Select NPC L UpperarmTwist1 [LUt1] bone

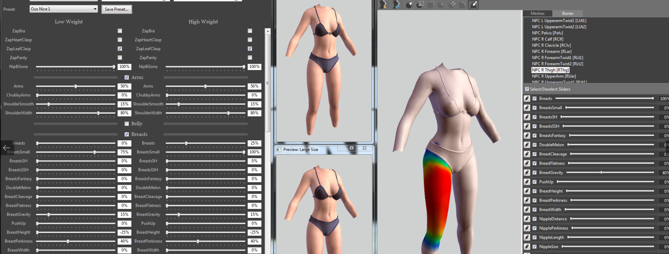pyautogui.click(x=559, y=21)
